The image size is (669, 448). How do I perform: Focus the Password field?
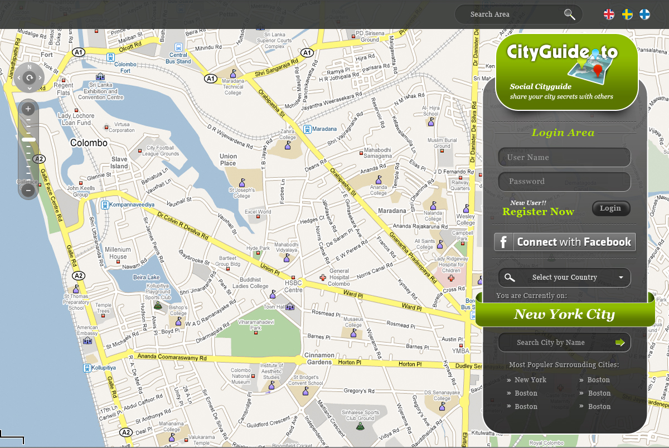click(564, 182)
